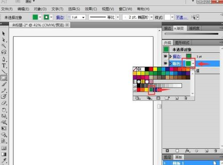Open fill swatch dropdown in 填色 row

(x=193, y=64)
